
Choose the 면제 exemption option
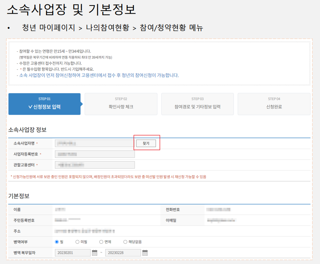(102, 242)
